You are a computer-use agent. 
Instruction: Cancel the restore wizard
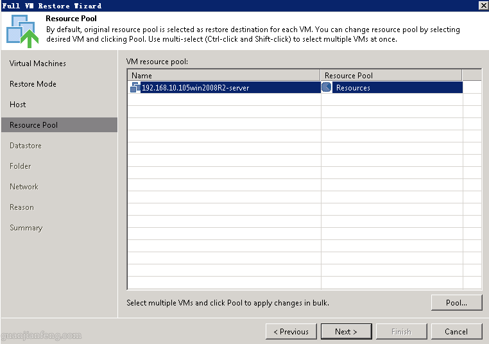click(x=456, y=332)
